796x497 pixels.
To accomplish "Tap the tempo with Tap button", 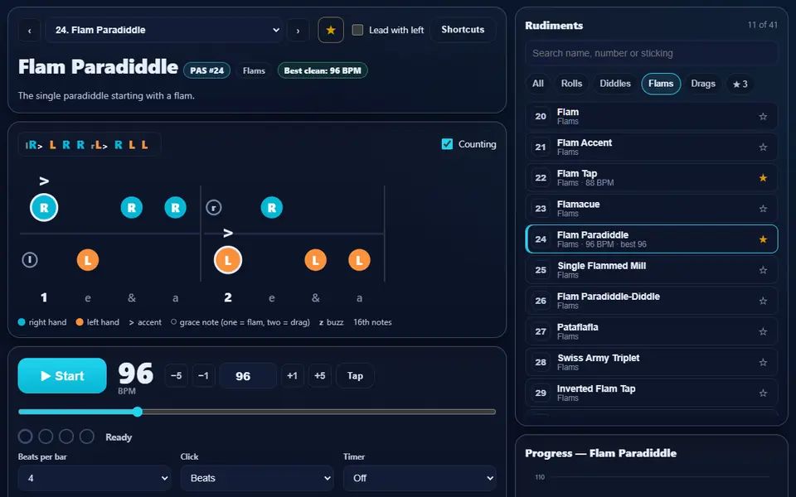I will pyautogui.click(x=355, y=376).
